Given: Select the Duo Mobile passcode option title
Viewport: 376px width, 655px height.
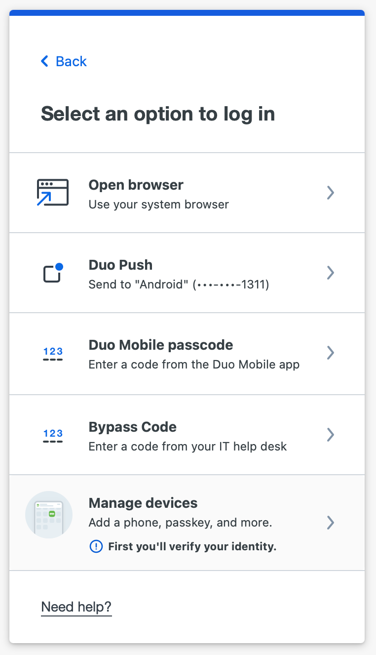Looking at the screenshot, I should click(x=161, y=345).
